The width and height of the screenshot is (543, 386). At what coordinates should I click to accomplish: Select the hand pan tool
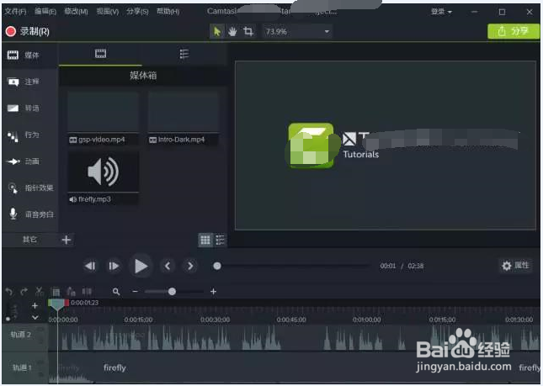point(232,32)
